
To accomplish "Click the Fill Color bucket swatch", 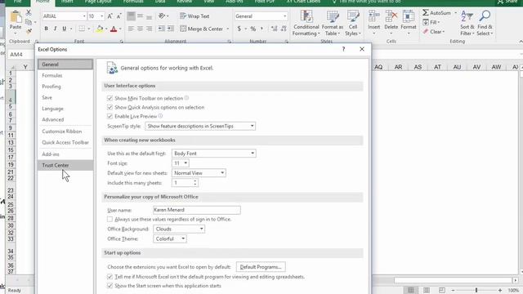I will click(x=100, y=29).
